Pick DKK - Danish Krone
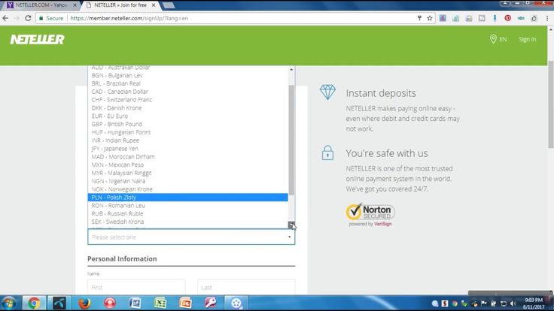554x311 pixels. (x=188, y=108)
